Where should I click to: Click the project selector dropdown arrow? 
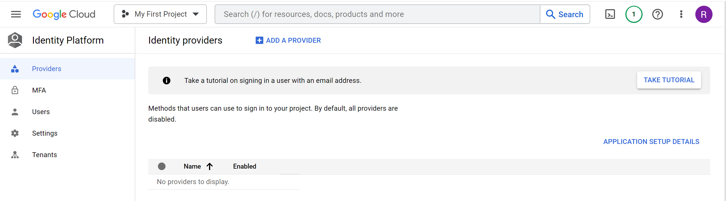tap(196, 14)
